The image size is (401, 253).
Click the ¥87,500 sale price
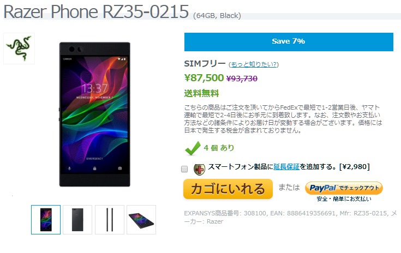pyautogui.click(x=204, y=77)
